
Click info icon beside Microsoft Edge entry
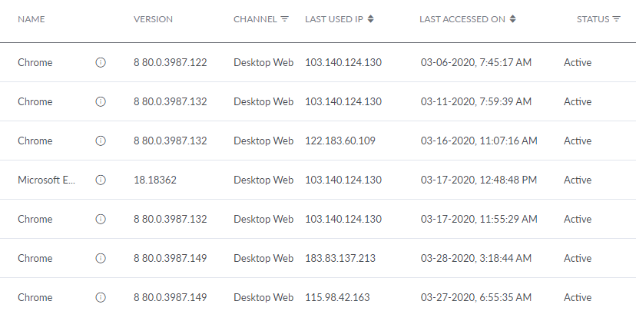click(x=101, y=180)
